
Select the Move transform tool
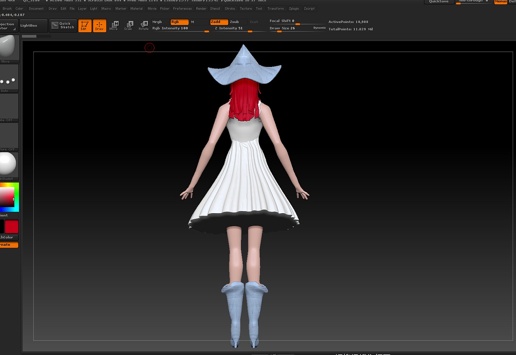tap(114, 26)
